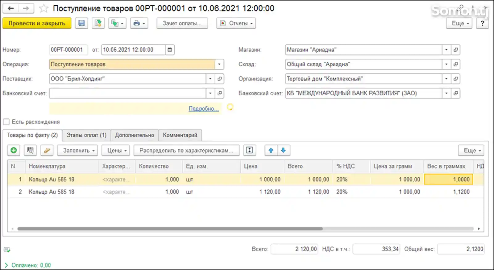Image resolution: width=494 pixels, height=270 pixels.
Task: Toggle the Есть расхождения checkbox
Action: pyautogui.click(x=6, y=122)
